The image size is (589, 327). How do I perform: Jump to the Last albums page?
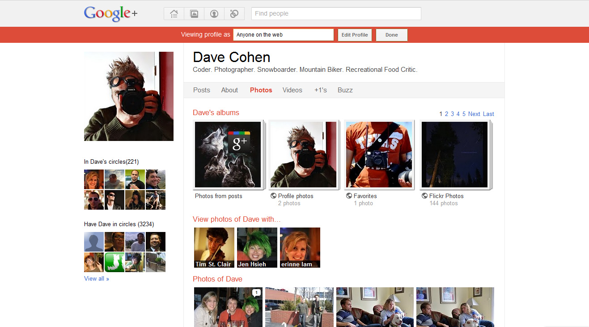(x=488, y=114)
